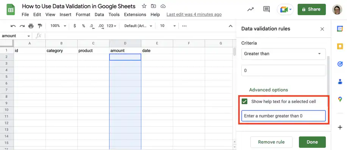Open Google Tasks side panel
The image size is (347, 150).
(340, 64)
